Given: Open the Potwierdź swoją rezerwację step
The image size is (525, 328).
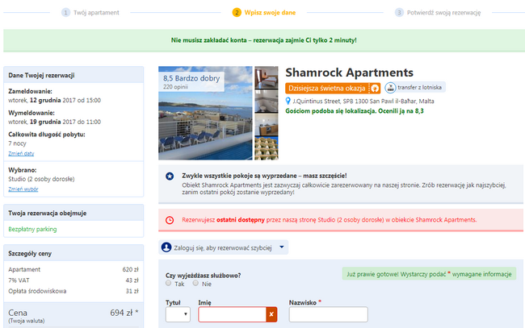Looking at the screenshot, I should point(443,13).
